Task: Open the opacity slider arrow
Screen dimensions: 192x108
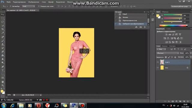Action: pos(190,53)
